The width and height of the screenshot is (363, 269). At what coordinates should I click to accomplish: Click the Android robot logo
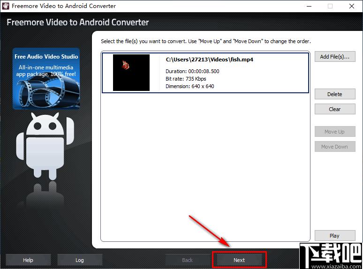45,146
